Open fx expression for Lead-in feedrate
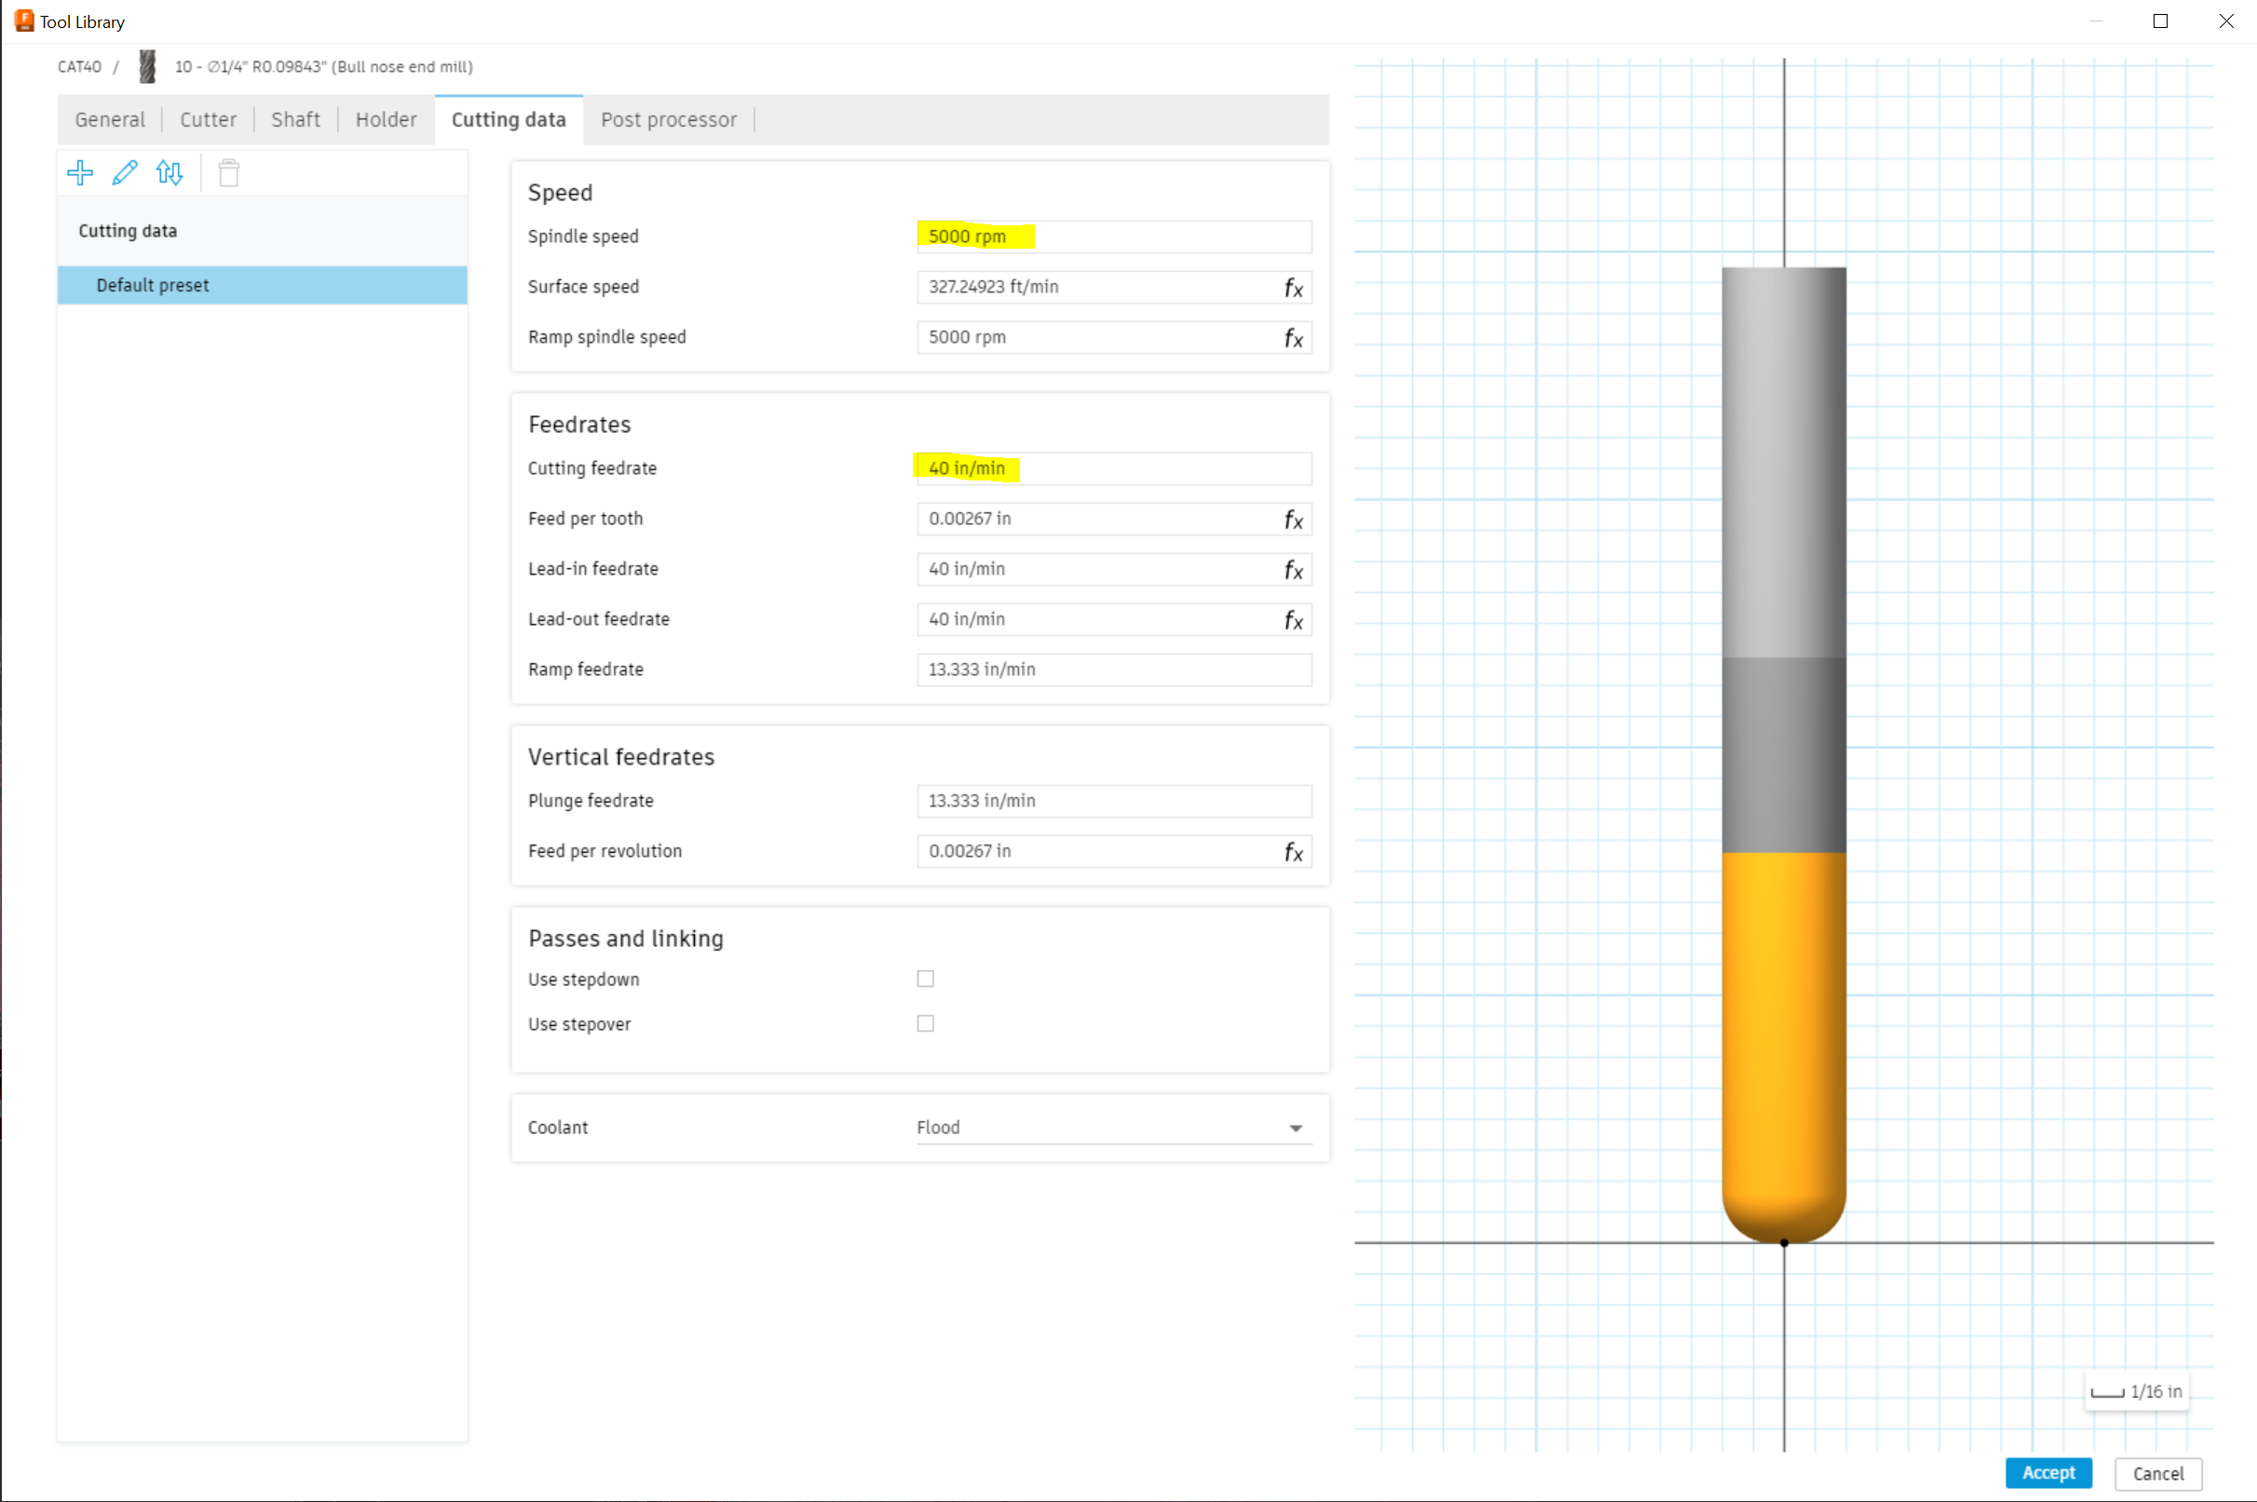Screen dimensions: 2257x1502 [x=1293, y=570]
